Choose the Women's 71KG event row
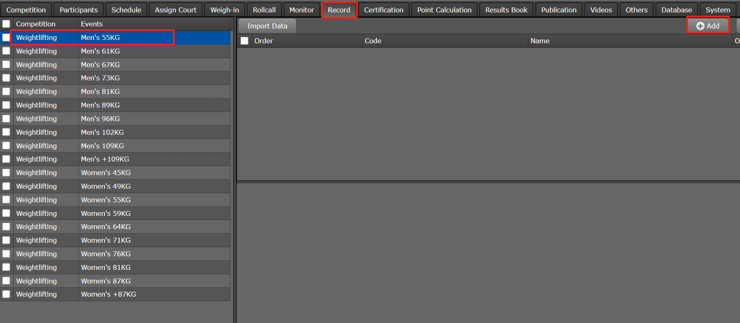Viewport: 740px width, 323px height. 106,240
